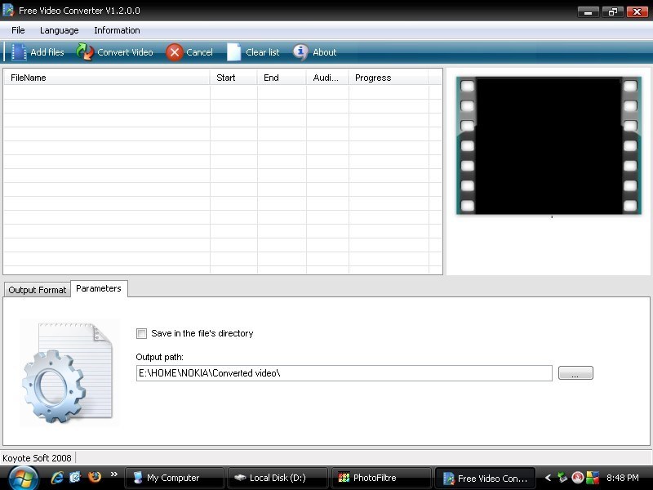The height and width of the screenshot is (490, 653).
Task: Click the Cancel label in toolbar
Action: 199,52
